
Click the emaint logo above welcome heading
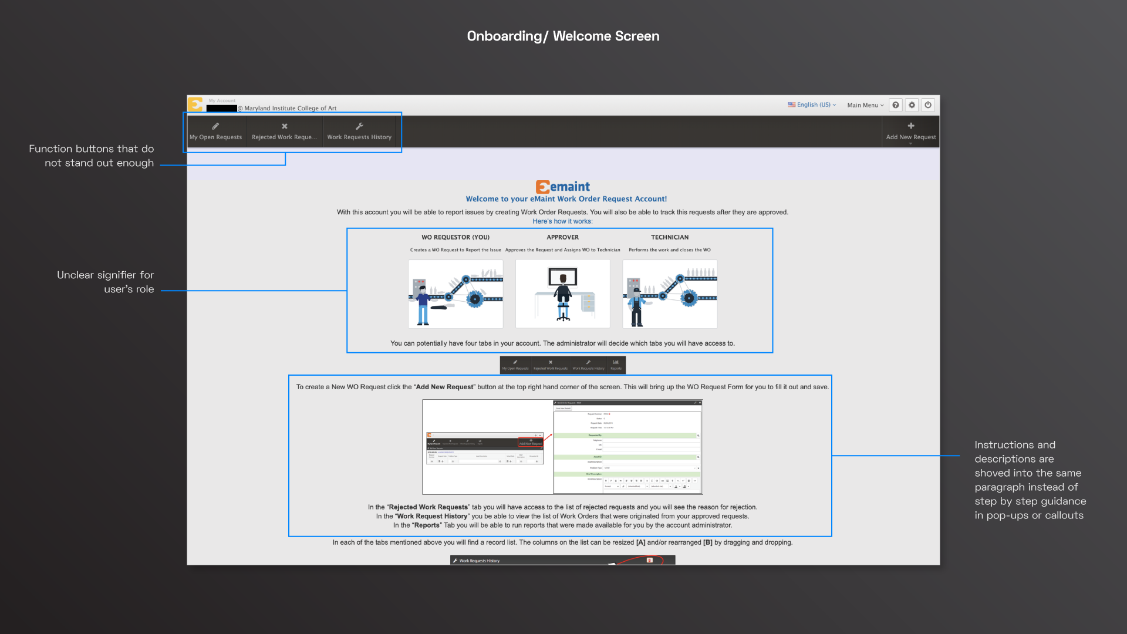(x=563, y=187)
